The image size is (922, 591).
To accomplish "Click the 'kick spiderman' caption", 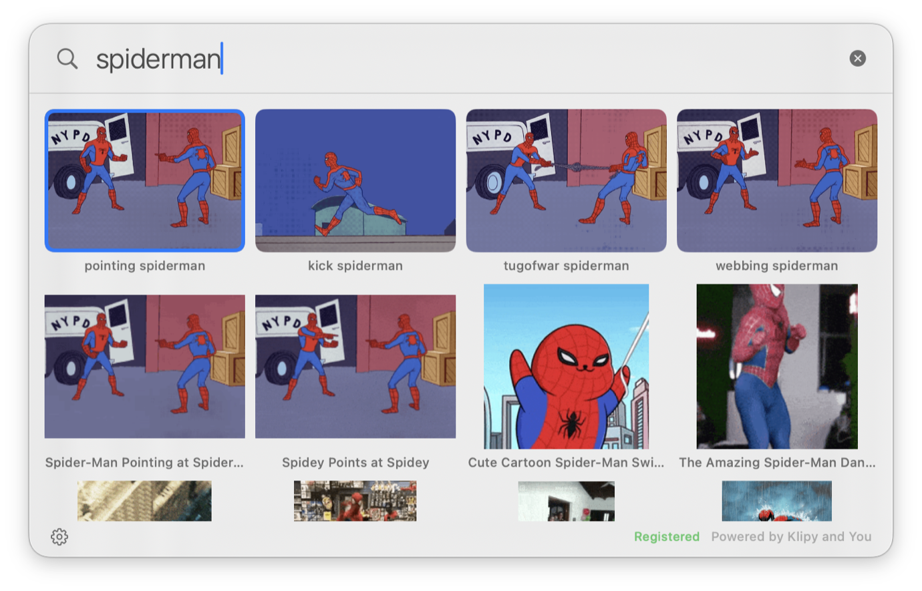I will pos(355,266).
